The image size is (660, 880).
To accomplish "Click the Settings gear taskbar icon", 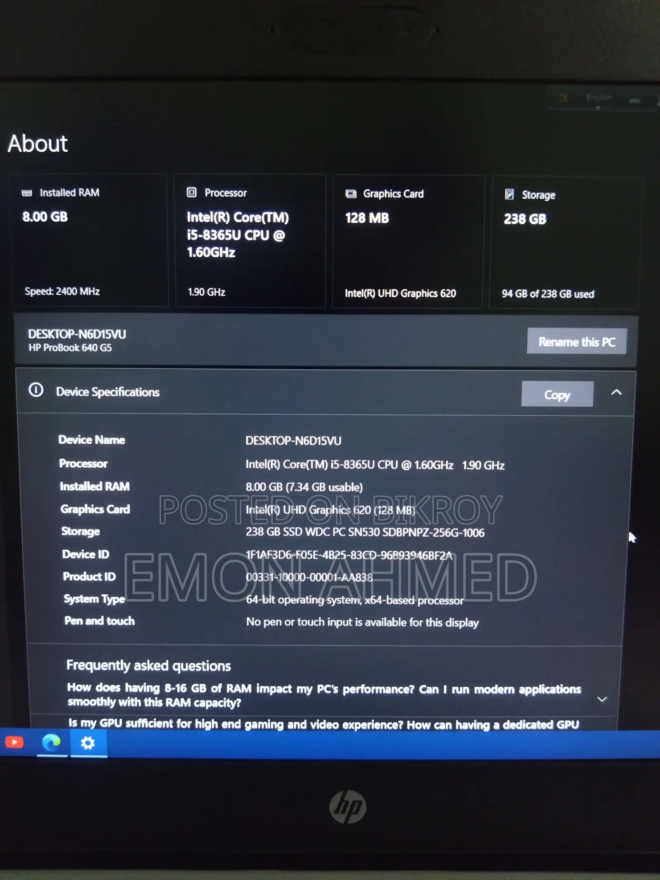I will point(88,743).
